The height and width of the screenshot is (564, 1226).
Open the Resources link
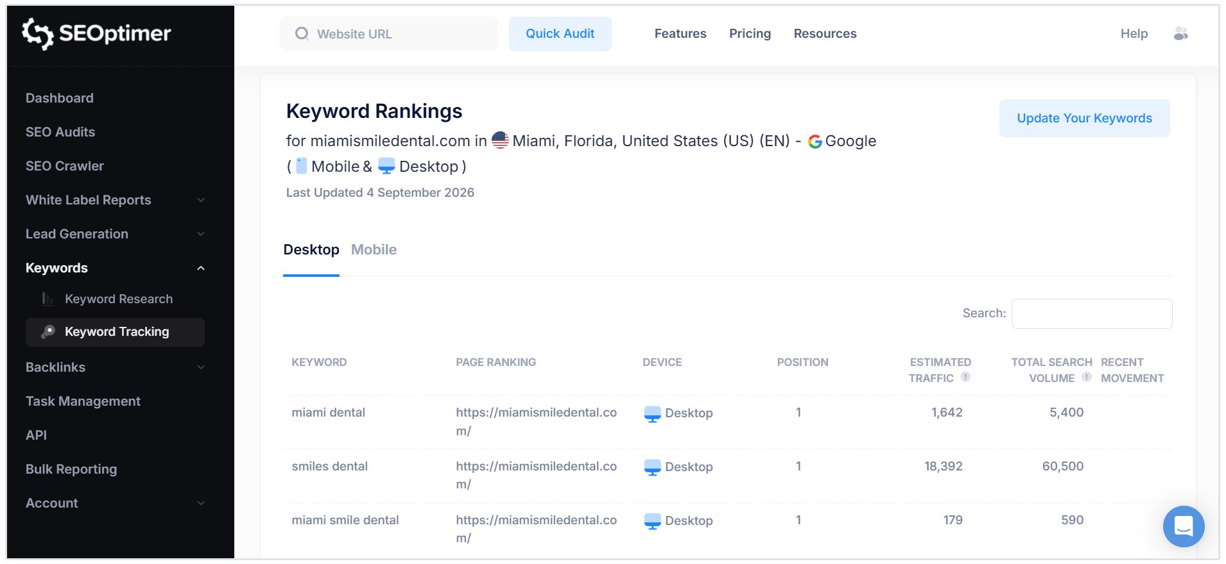click(x=825, y=33)
